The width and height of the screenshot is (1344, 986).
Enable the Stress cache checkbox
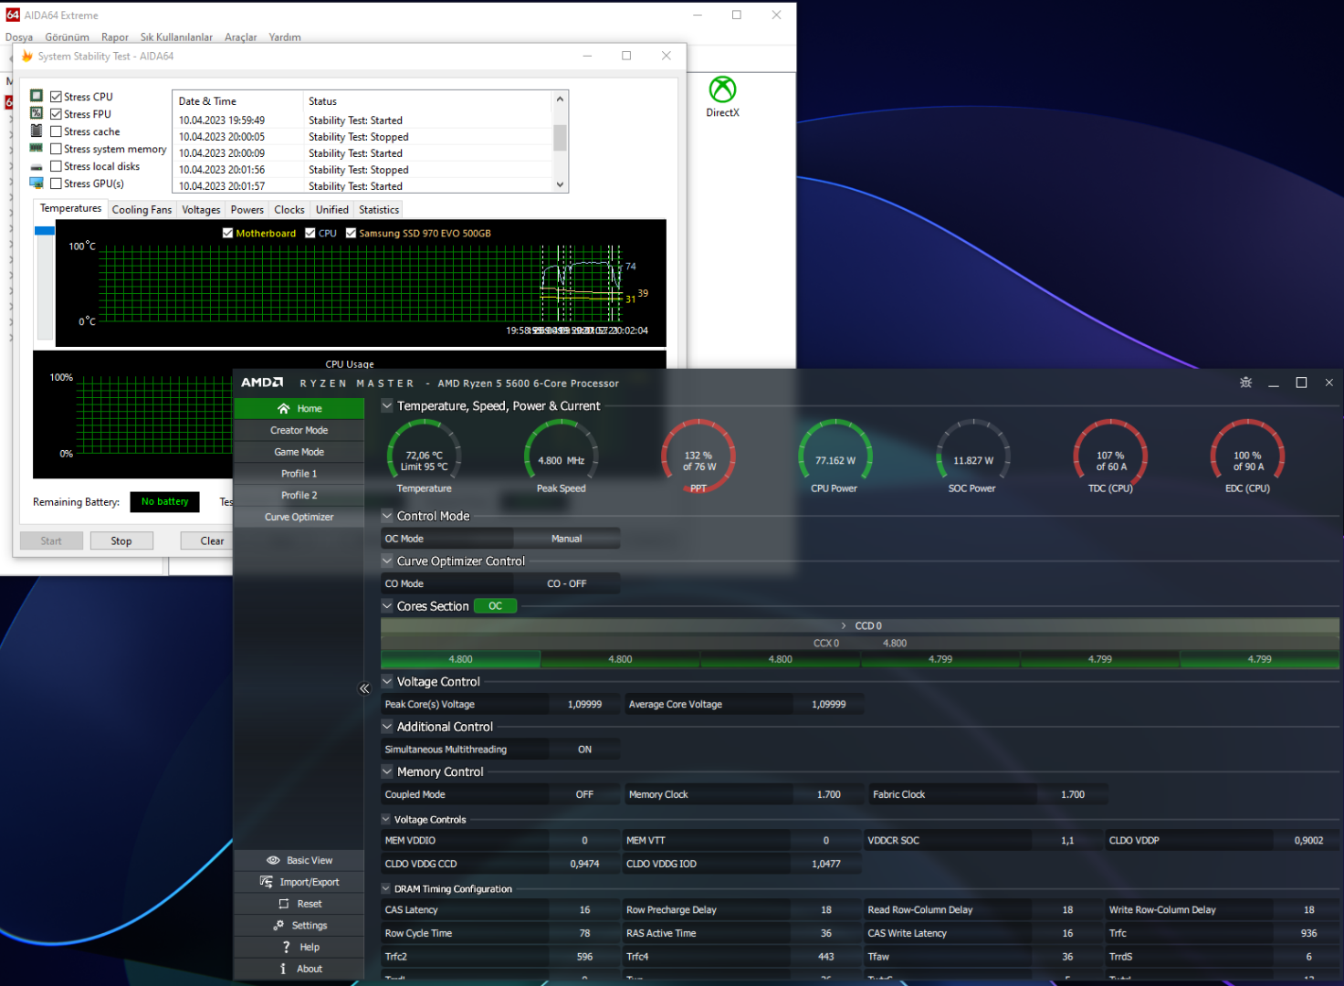click(56, 131)
